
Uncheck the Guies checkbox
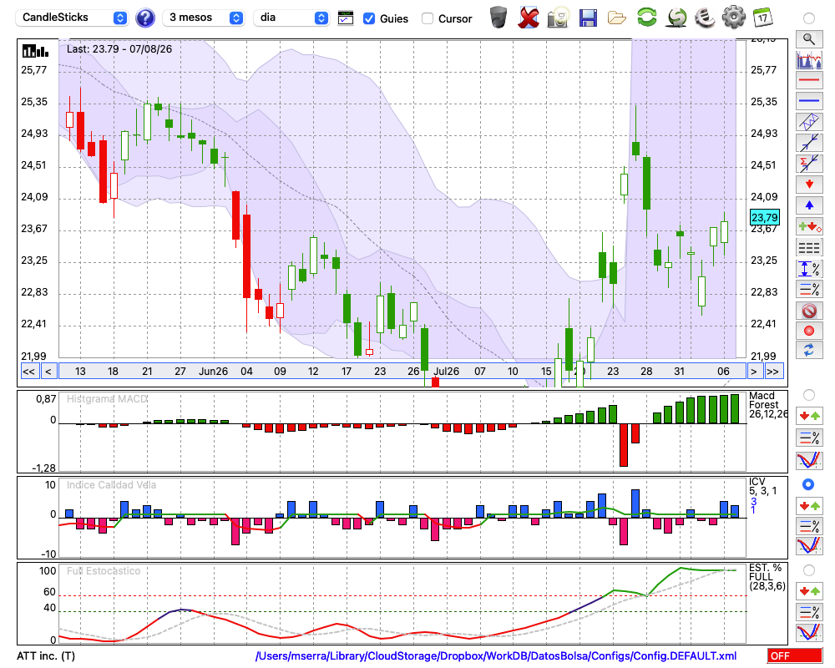click(x=368, y=18)
